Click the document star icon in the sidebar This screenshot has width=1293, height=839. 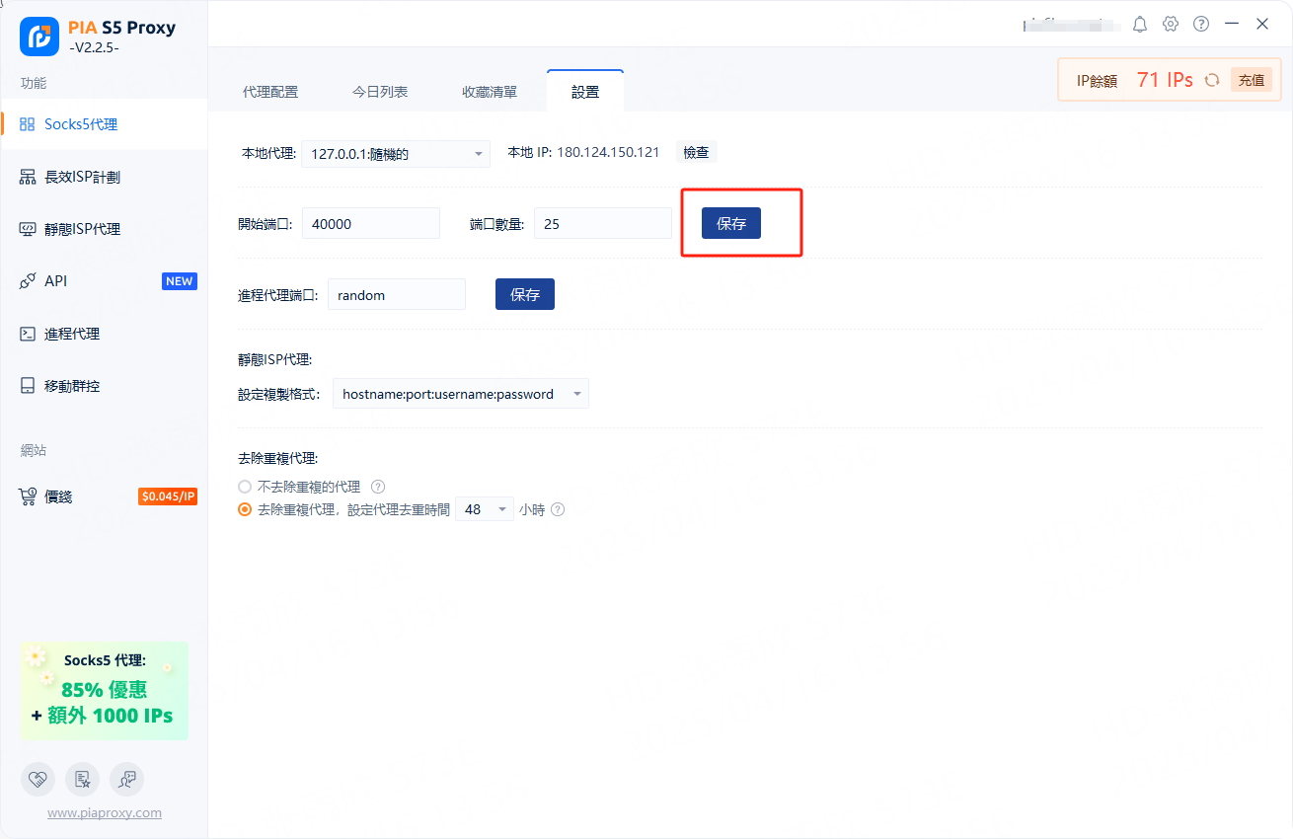[82, 779]
